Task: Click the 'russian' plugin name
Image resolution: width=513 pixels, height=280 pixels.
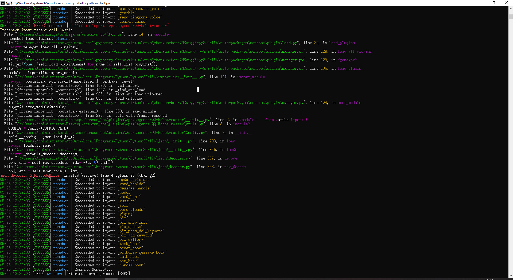Action: pos(127,201)
